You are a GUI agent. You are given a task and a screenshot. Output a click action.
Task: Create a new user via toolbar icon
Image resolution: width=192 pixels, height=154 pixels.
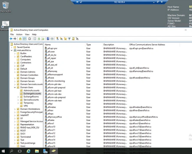pyautogui.click(x=57, y=39)
